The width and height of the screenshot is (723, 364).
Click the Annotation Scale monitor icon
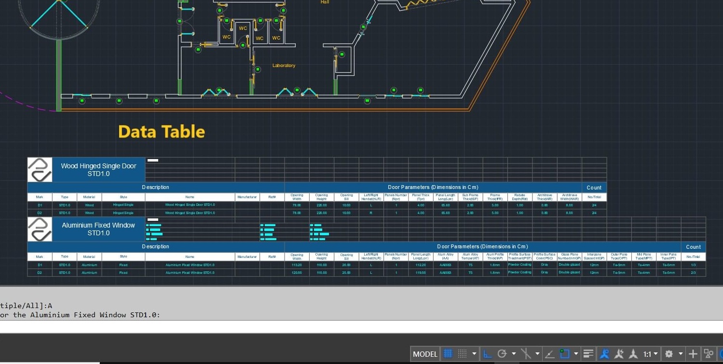tap(633, 353)
